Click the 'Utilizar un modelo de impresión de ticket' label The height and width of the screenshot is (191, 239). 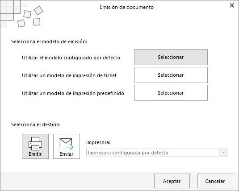(69, 75)
